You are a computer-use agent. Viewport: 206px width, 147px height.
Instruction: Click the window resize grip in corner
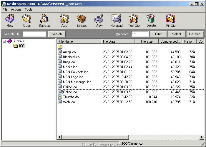click(x=203, y=144)
